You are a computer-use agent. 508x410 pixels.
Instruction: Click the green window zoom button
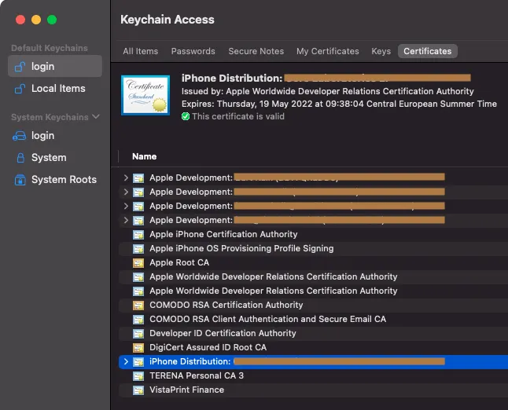(x=52, y=20)
